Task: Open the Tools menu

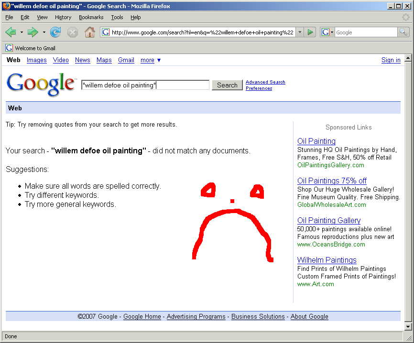Action: (x=117, y=17)
